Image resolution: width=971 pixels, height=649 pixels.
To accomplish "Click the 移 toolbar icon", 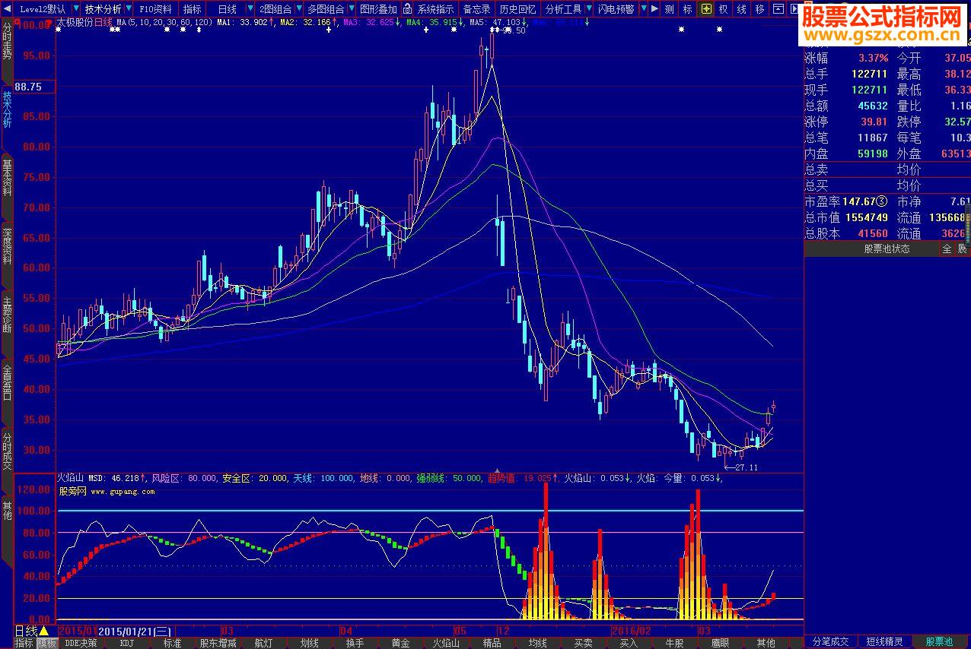I will tap(759, 9).
